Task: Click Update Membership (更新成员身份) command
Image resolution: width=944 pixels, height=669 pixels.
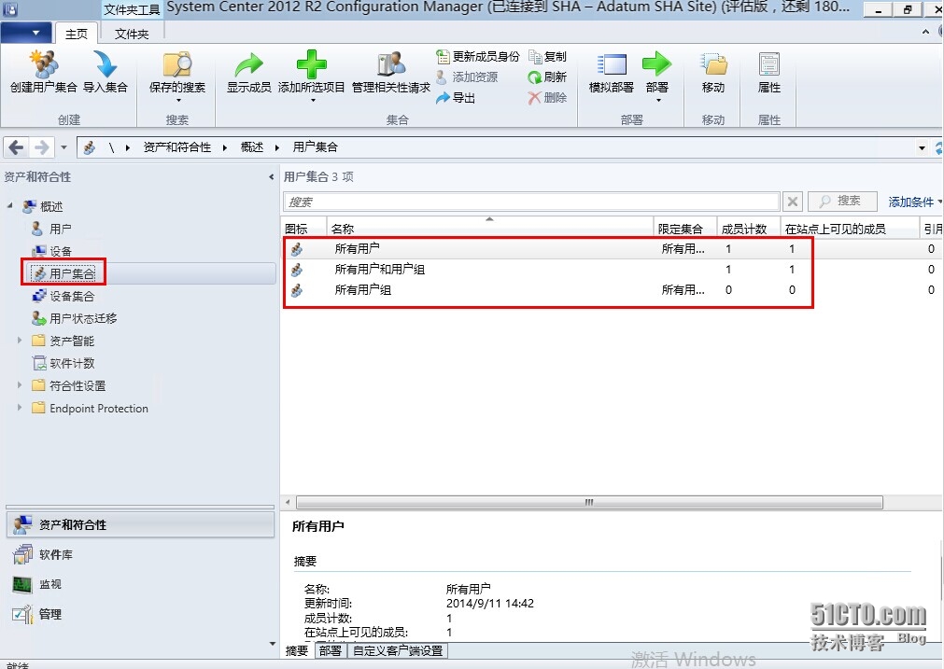Action: coord(477,57)
